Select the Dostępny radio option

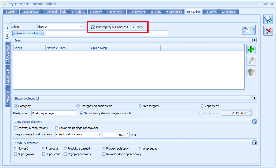[16, 106]
